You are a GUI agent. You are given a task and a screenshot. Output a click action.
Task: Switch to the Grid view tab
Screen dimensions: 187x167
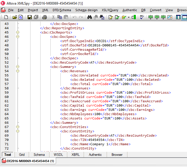click(22, 155)
